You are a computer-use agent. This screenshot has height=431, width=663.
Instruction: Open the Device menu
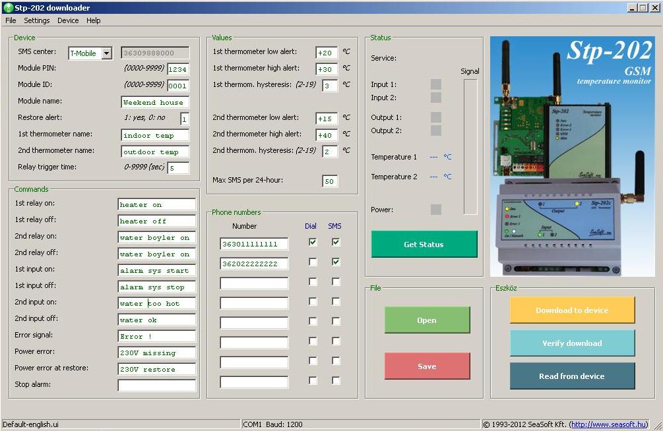pos(68,20)
